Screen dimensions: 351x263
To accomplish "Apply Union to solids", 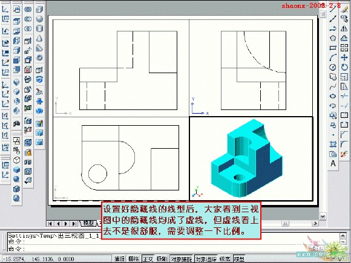I will point(28,9).
